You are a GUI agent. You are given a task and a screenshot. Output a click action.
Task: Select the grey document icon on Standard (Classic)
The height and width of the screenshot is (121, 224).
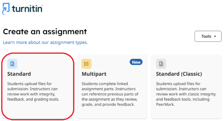tap(161, 64)
